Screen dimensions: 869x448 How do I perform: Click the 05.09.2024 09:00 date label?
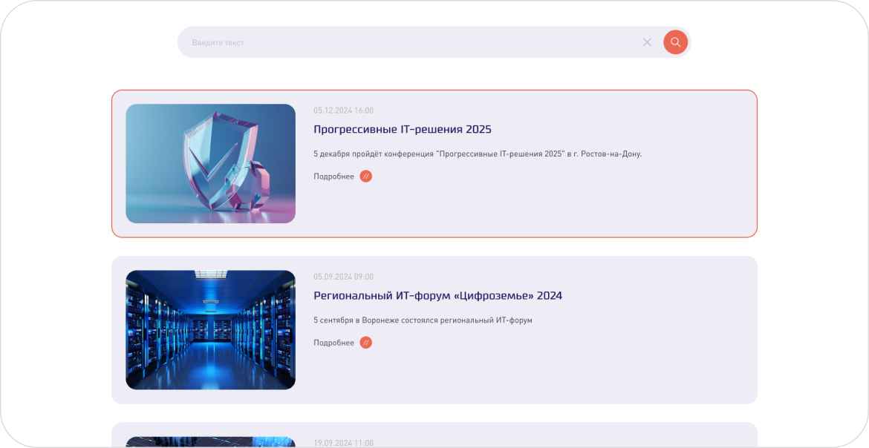coord(343,277)
